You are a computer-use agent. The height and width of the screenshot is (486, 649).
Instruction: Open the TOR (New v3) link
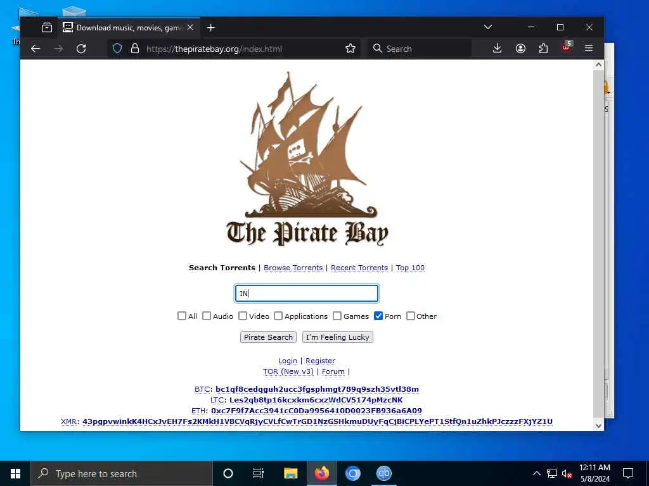coord(288,371)
